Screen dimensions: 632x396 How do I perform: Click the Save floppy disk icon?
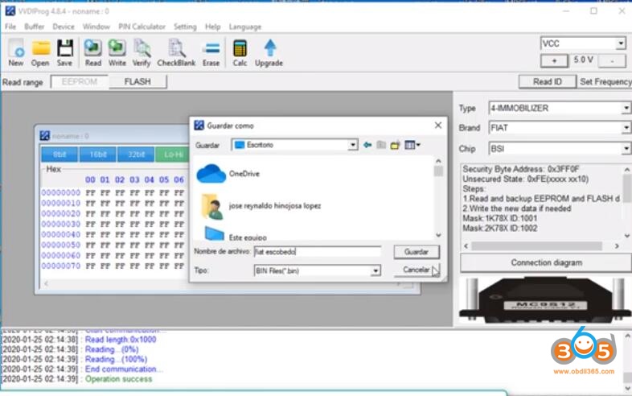coord(64,52)
